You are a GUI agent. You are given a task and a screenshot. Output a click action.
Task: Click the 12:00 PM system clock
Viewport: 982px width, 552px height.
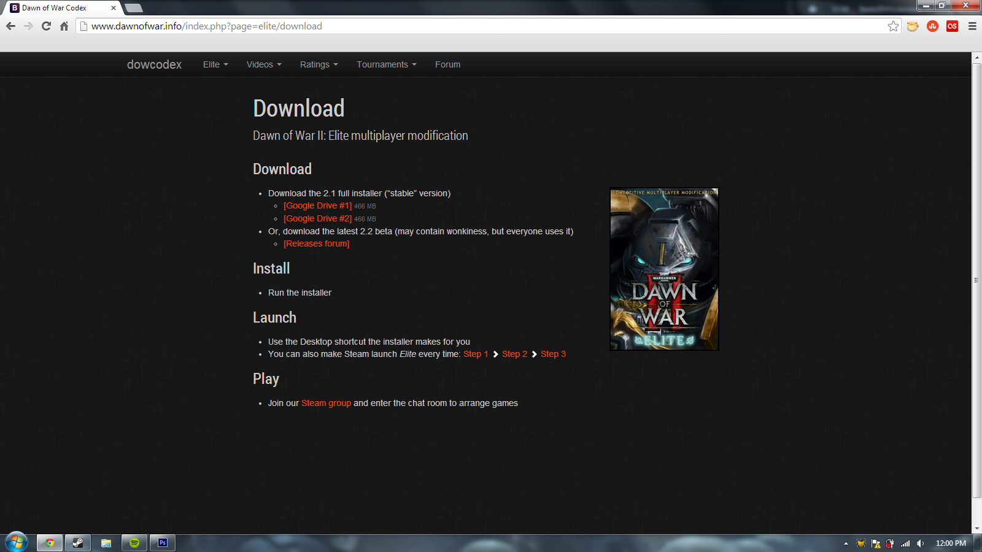point(951,543)
